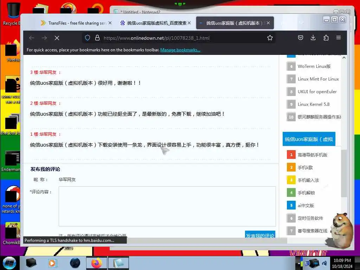Click the 评论内容 comment text area
The width and height of the screenshot is (360, 270).
point(167,206)
